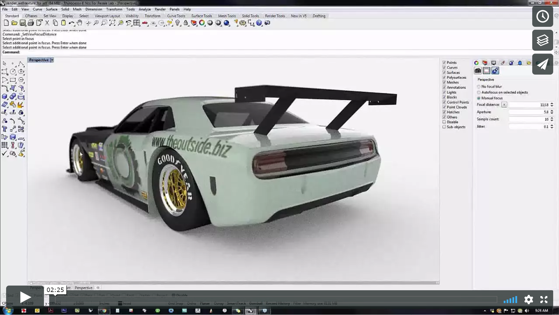Click the Explode tool in left sidebar
The width and height of the screenshot is (559, 315).
pyautogui.click(x=21, y=104)
